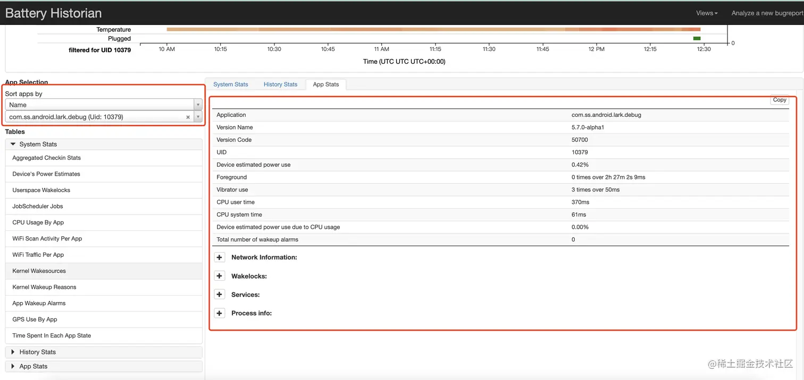Open Time Spent In Each App State table
This screenshot has width=804, height=380.
(104, 335)
